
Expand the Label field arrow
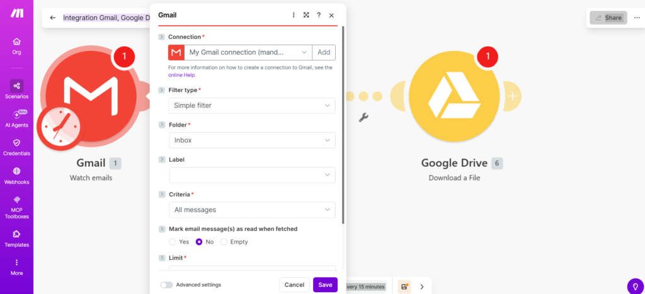(x=162, y=159)
